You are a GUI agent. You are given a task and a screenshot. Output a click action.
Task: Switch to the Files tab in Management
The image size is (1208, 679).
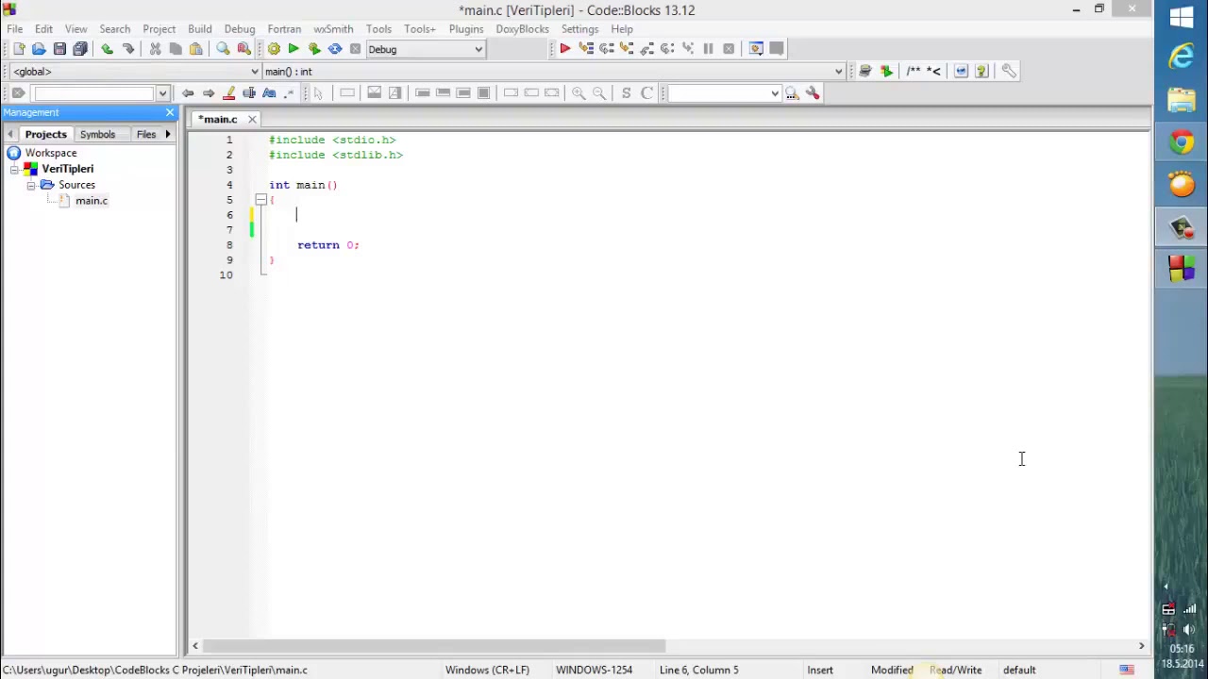(x=145, y=134)
